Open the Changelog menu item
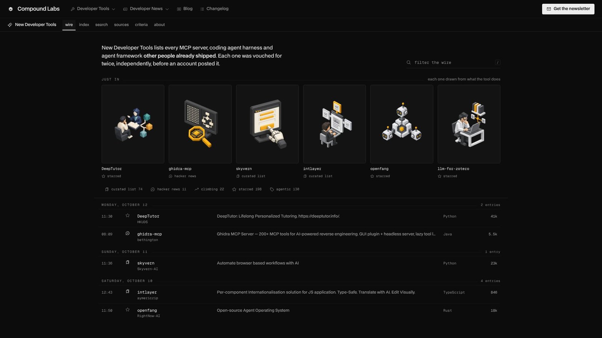The height and width of the screenshot is (338, 602). coord(214,9)
